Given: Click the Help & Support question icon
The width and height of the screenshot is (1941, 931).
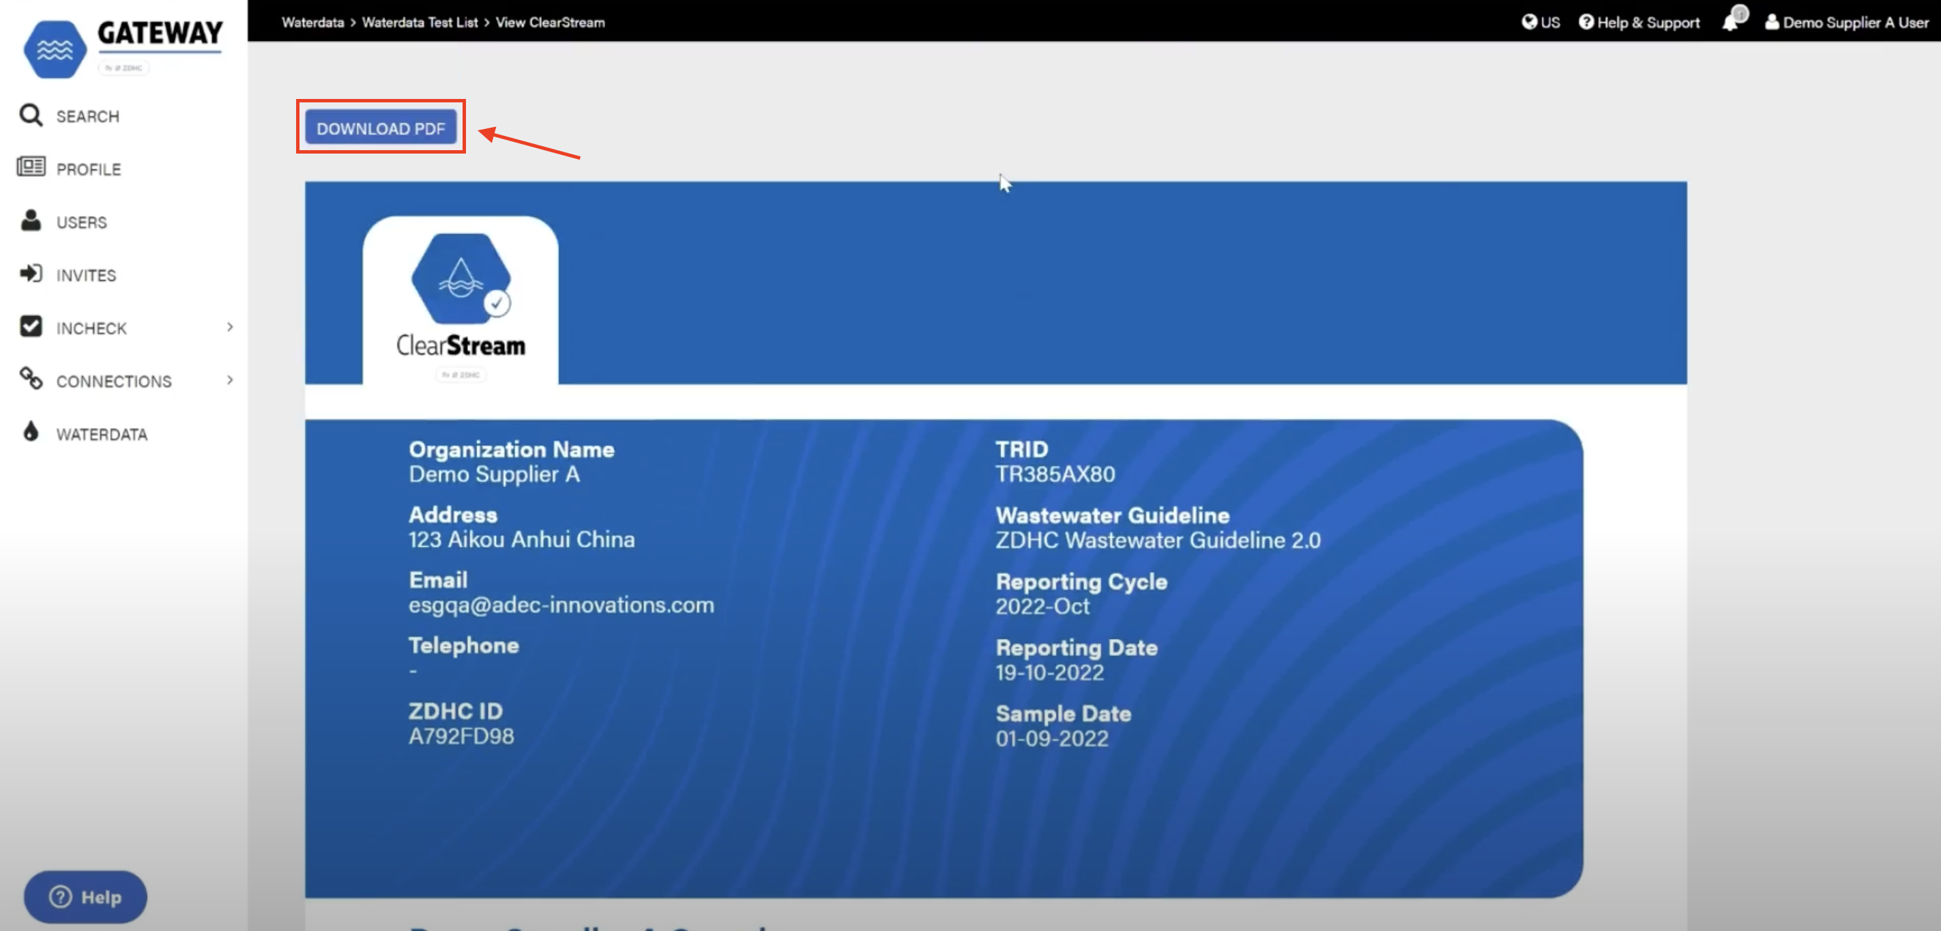Looking at the screenshot, I should [x=1586, y=22].
